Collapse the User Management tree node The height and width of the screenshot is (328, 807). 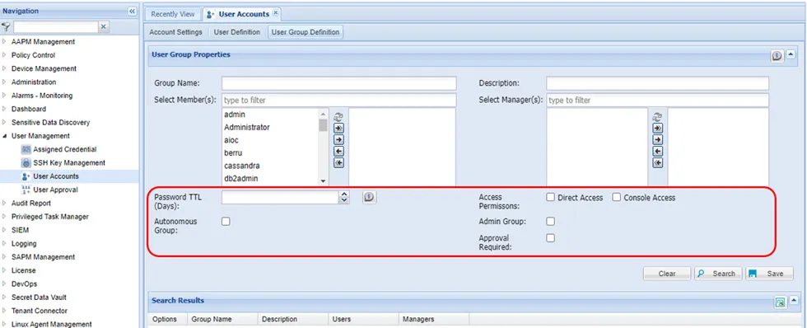[x=5, y=136]
